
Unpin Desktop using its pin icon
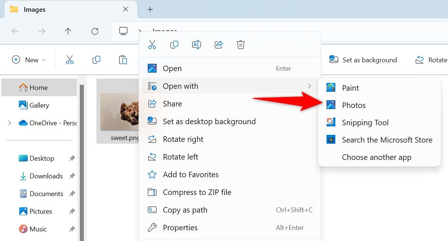click(72, 158)
